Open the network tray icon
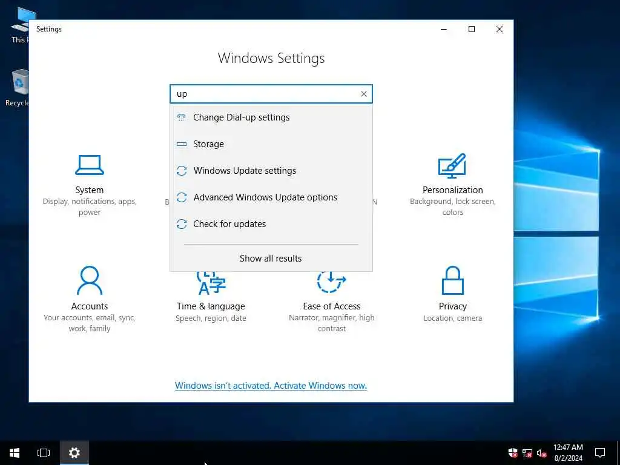This screenshot has width=620, height=465. (x=527, y=453)
